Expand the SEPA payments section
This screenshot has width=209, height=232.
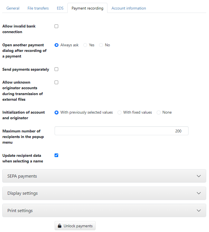104,176
